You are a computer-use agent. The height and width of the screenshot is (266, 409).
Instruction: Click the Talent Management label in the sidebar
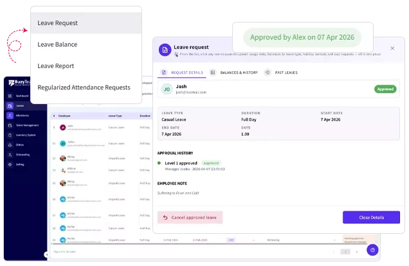(x=27, y=125)
